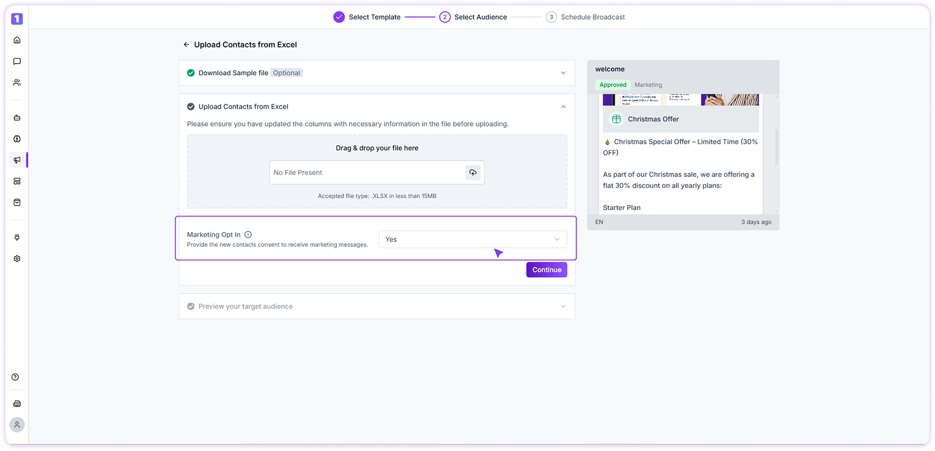935x451 pixels.
Task: Open the templates layout icon in sidebar
Action: (17, 181)
